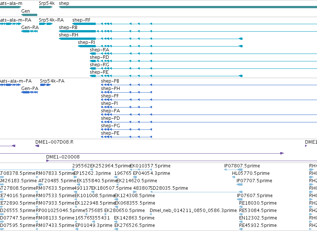This screenshot has width=317, height=231.
Task: Click the IP07707.5prime EST label
Action: point(254,181)
